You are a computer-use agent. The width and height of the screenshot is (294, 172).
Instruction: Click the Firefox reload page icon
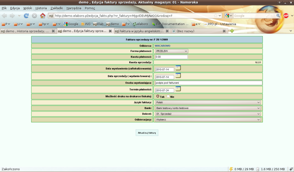coord(26,16)
